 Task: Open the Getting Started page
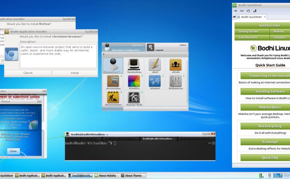[252, 31]
